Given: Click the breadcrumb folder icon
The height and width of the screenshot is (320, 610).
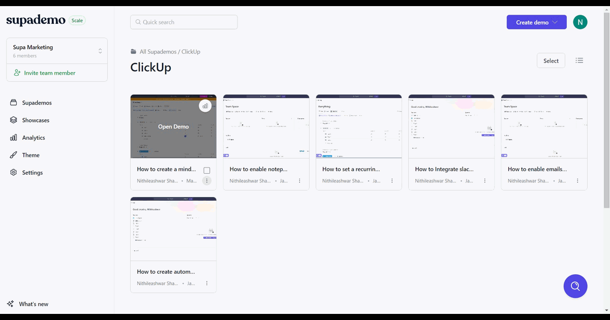Looking at the screenshot, I should [134, 52].
